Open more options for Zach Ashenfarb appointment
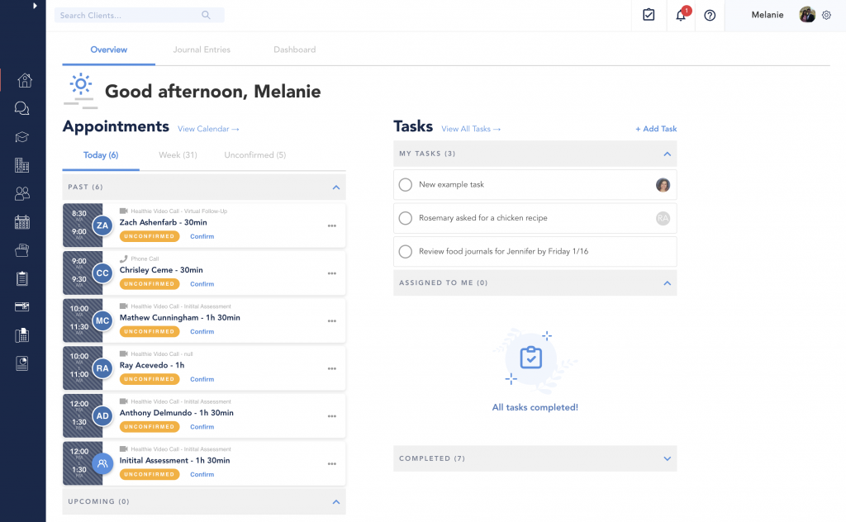Viewport: 846px width, 522px height. (x=332, y=226)
